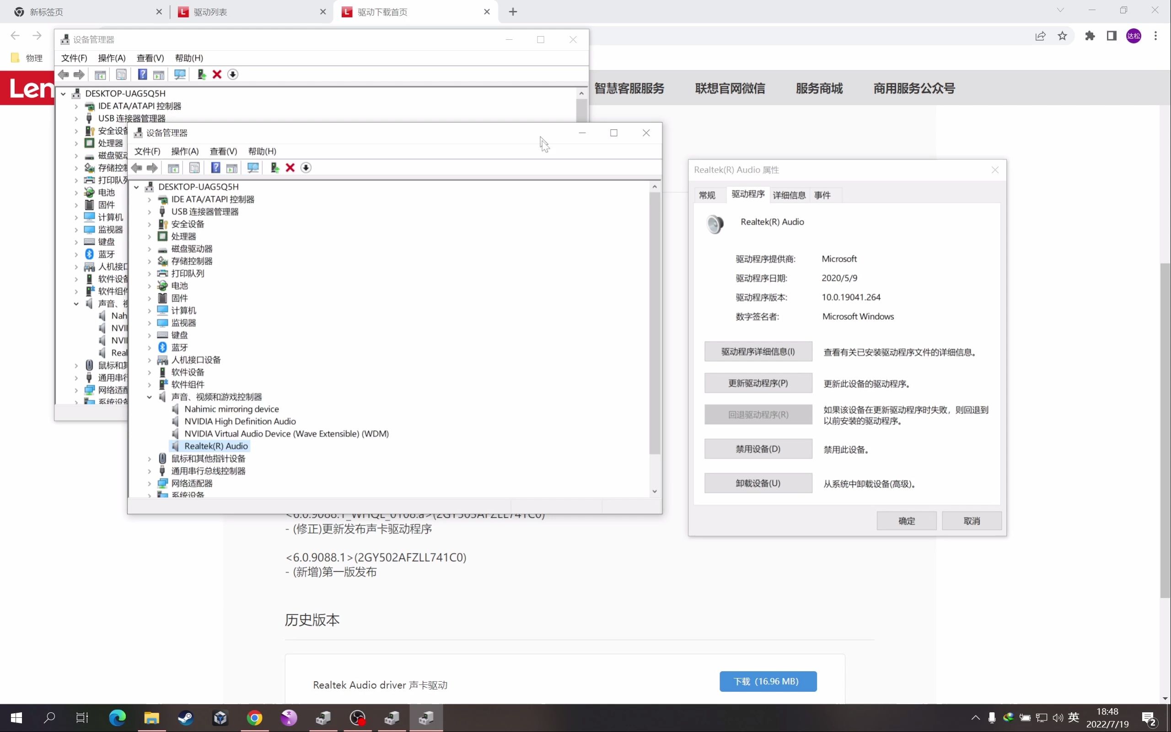The height and width of the screenshot is (732, 1171).
Task: Select Nahimic mirroring device entry
Action: [231, 409]
